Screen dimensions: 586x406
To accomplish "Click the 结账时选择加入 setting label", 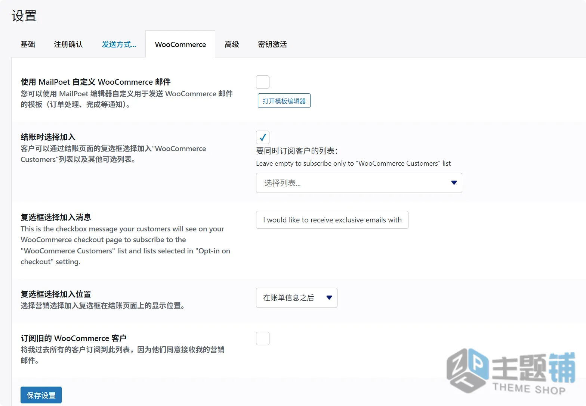I will (x=48, y=137).
